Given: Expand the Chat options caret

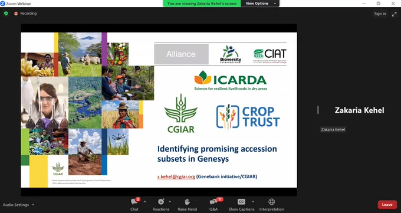Looking at the screenshot, I should [x=144, y=202].
